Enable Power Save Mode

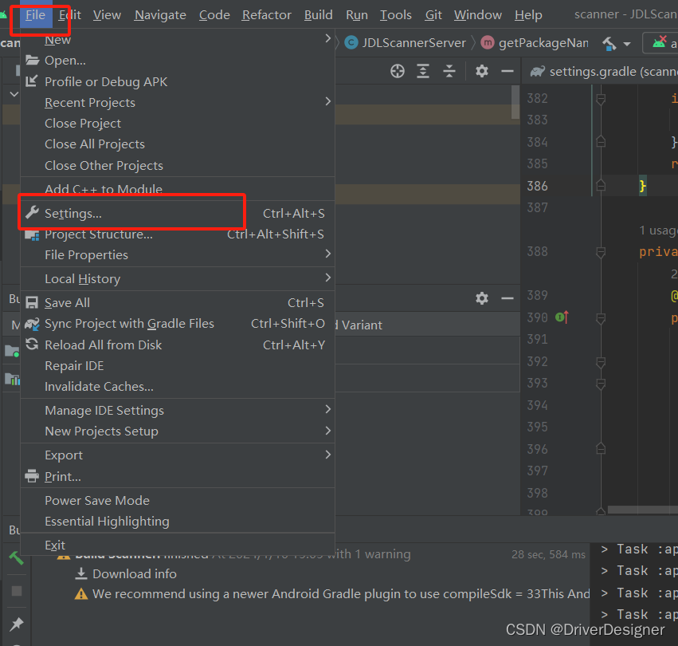pyautogui.click(x=97, y=500)
